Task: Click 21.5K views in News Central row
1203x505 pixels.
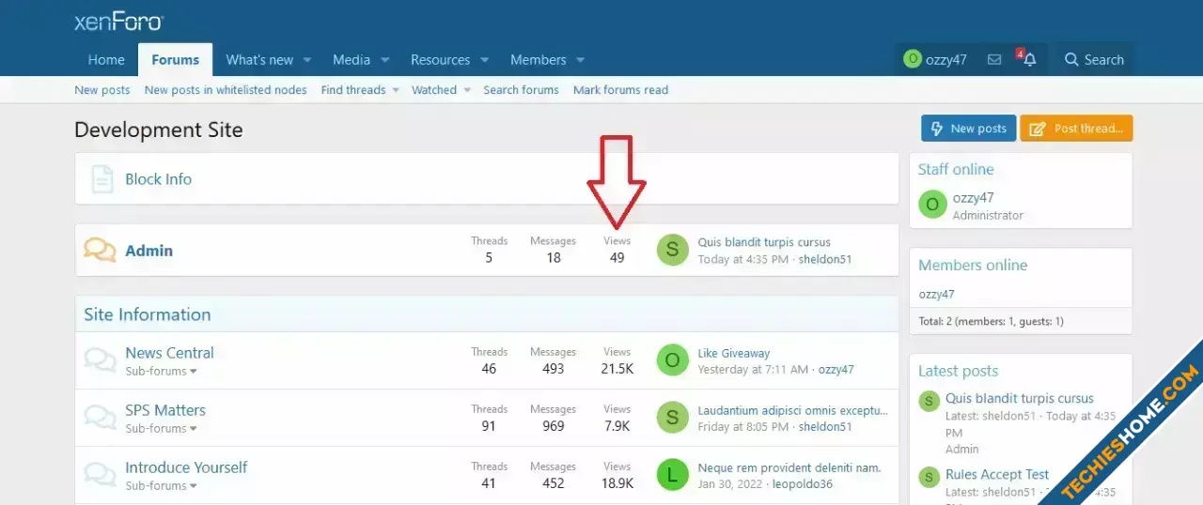Action: point(617,369)
